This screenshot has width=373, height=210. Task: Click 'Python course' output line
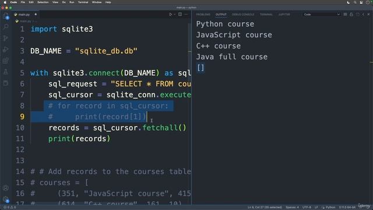click(x=225, y=24)
